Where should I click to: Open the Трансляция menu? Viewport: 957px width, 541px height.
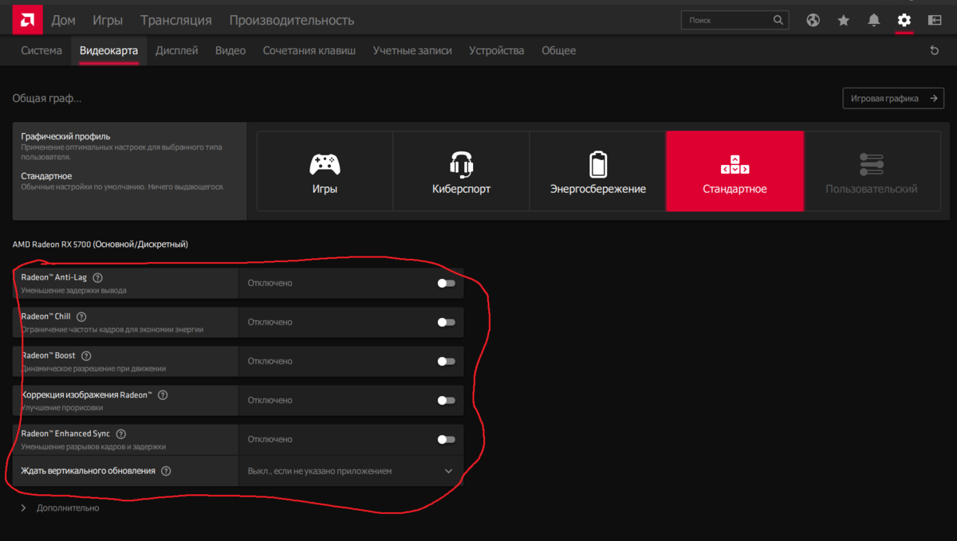[176, 20]
